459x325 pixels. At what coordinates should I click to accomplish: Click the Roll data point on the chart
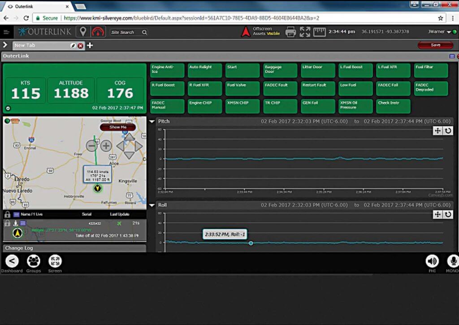tap(251, 243)
